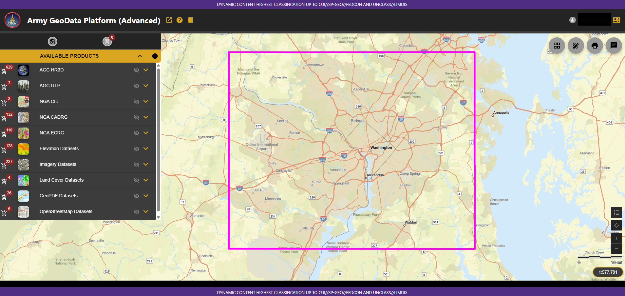Open the shopping cart with 0 items

[x=107, y=41]
